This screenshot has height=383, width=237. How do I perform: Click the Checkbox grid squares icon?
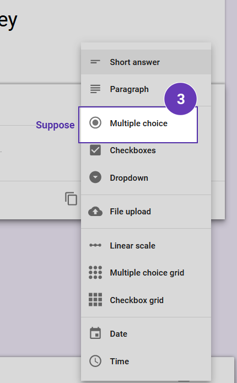coord(95,300)
